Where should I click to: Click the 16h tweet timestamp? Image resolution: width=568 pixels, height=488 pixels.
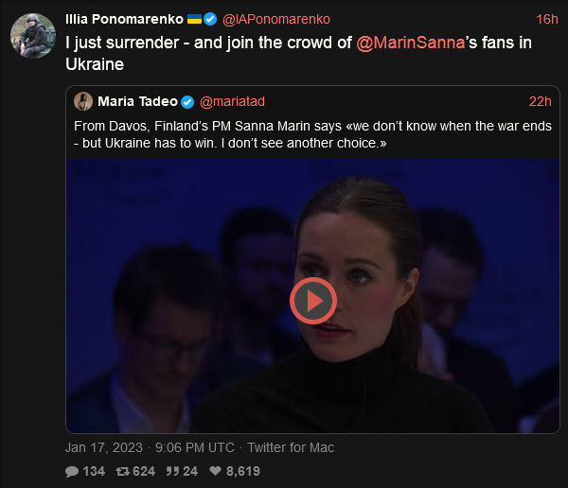pos(546,19)
